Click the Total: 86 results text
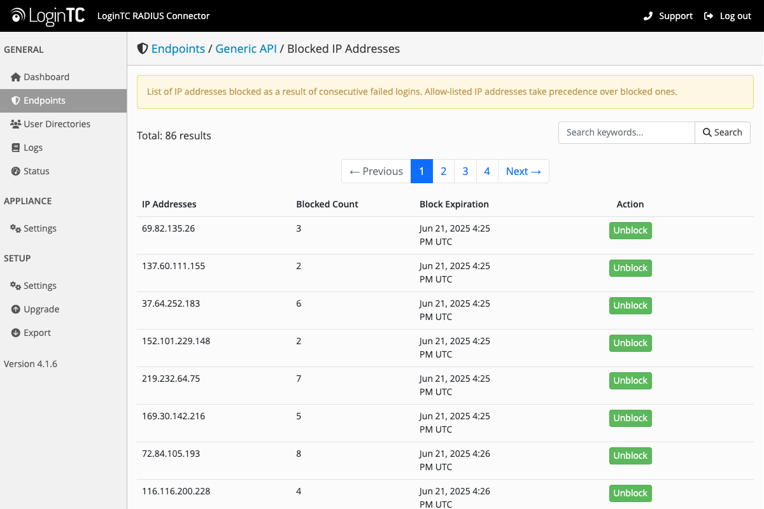This screenshot has height=509, width=764. pyautogui.click(x=174, y=136)
